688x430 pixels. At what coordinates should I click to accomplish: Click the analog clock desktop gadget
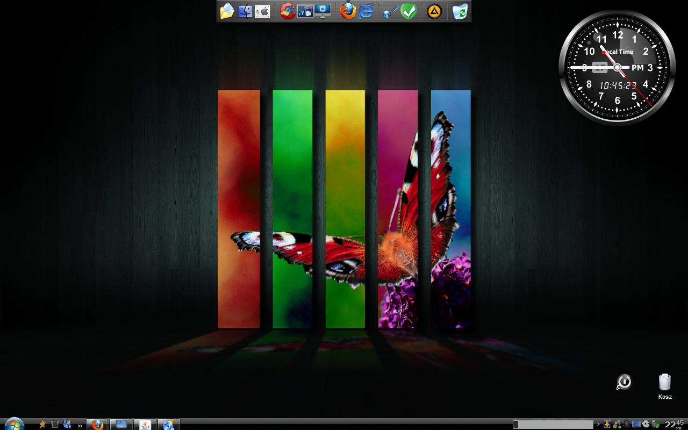click(617, 67)
